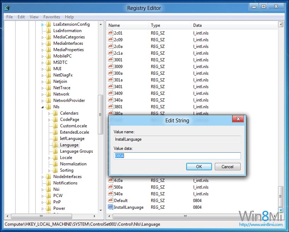
Task: Click the InstallLanguage value icon
Action: (x=110, y=207)
